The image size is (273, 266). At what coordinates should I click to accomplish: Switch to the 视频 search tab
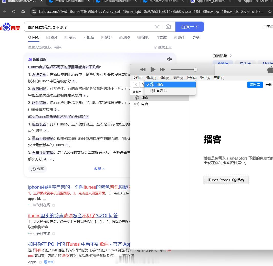88,37
